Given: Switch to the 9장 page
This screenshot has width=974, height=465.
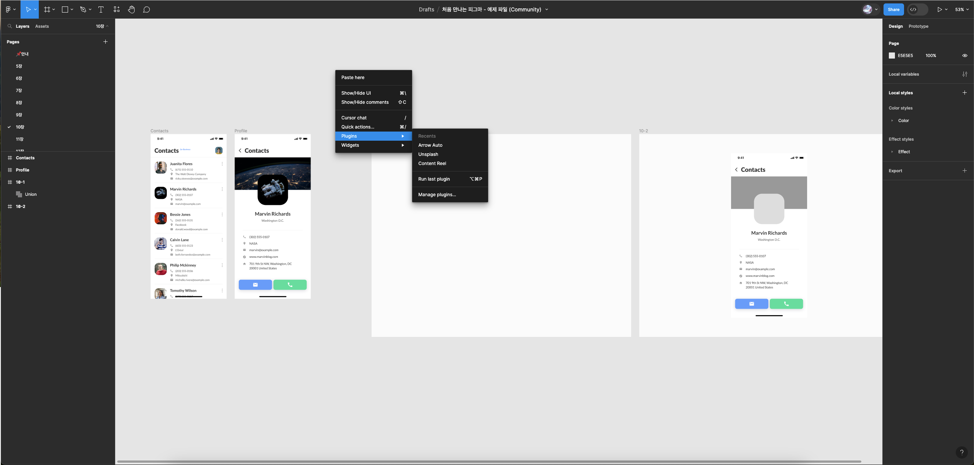Looking at the screenshot, I should (x=19, y=115).
